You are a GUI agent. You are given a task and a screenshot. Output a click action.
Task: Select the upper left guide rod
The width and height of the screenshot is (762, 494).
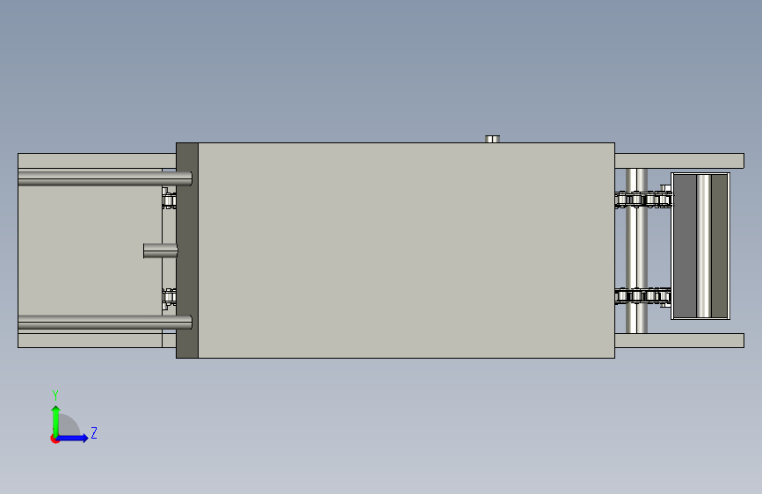[x=105, y=178]
